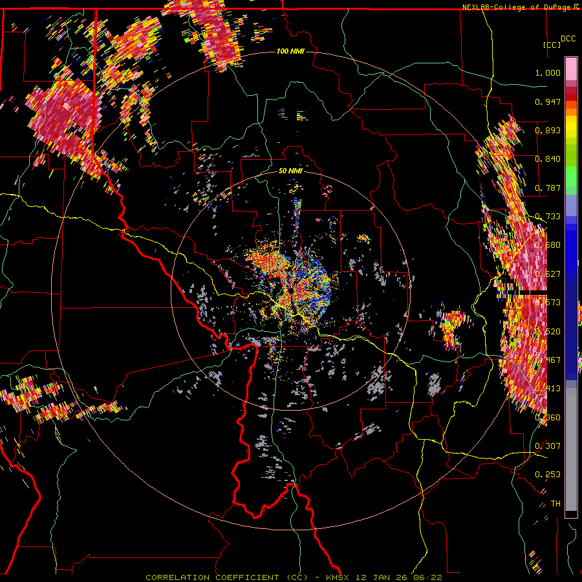
Task: Click the 12 JAN 26 date in caption
Action: (x=383, y=577)
